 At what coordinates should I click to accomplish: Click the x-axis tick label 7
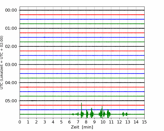point(78,122)
